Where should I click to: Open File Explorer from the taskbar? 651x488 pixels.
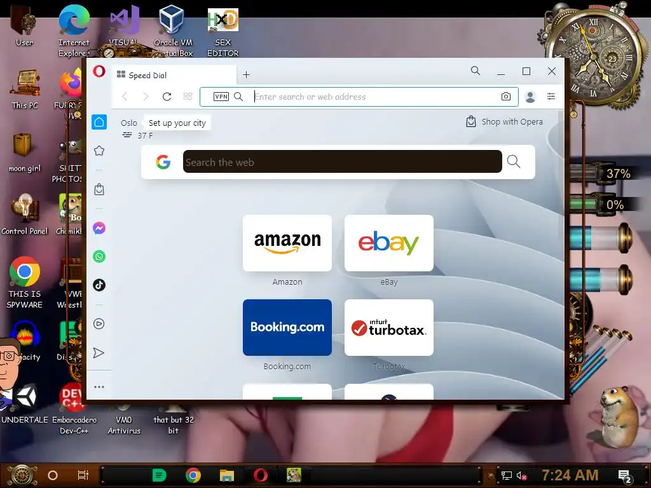click(227, 475)
